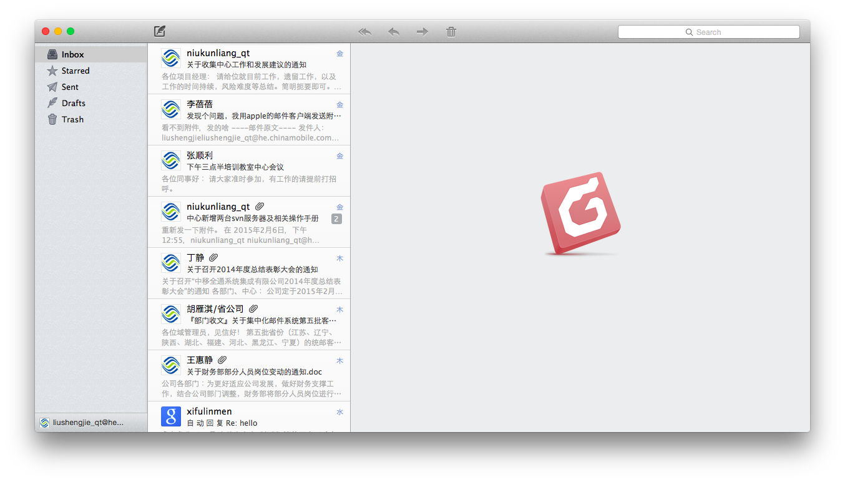Open the Starred folder
The image size is (845, 482).
coord(91,71)
